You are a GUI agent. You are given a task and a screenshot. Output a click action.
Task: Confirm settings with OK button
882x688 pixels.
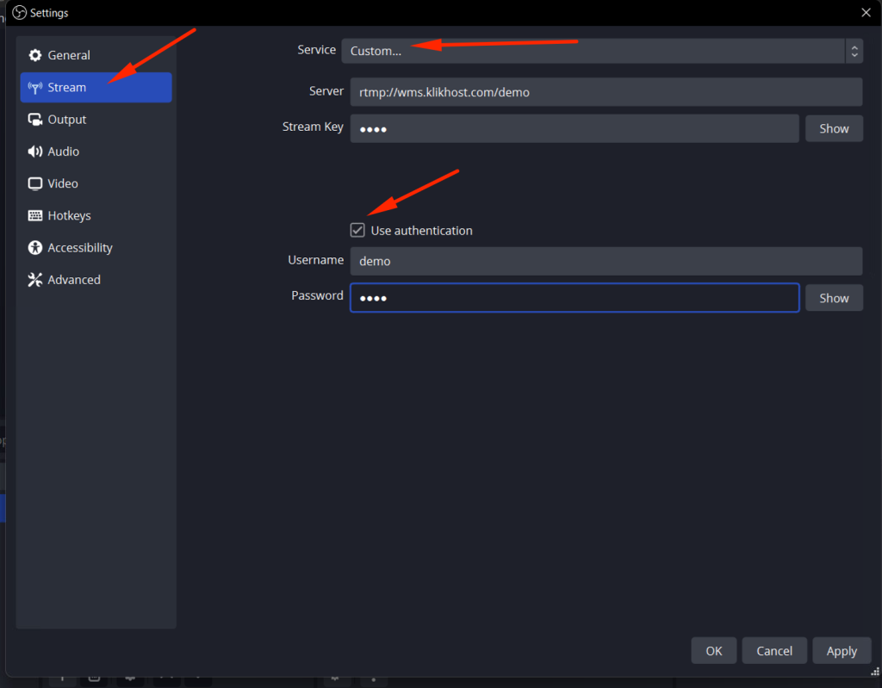point(713,651)
